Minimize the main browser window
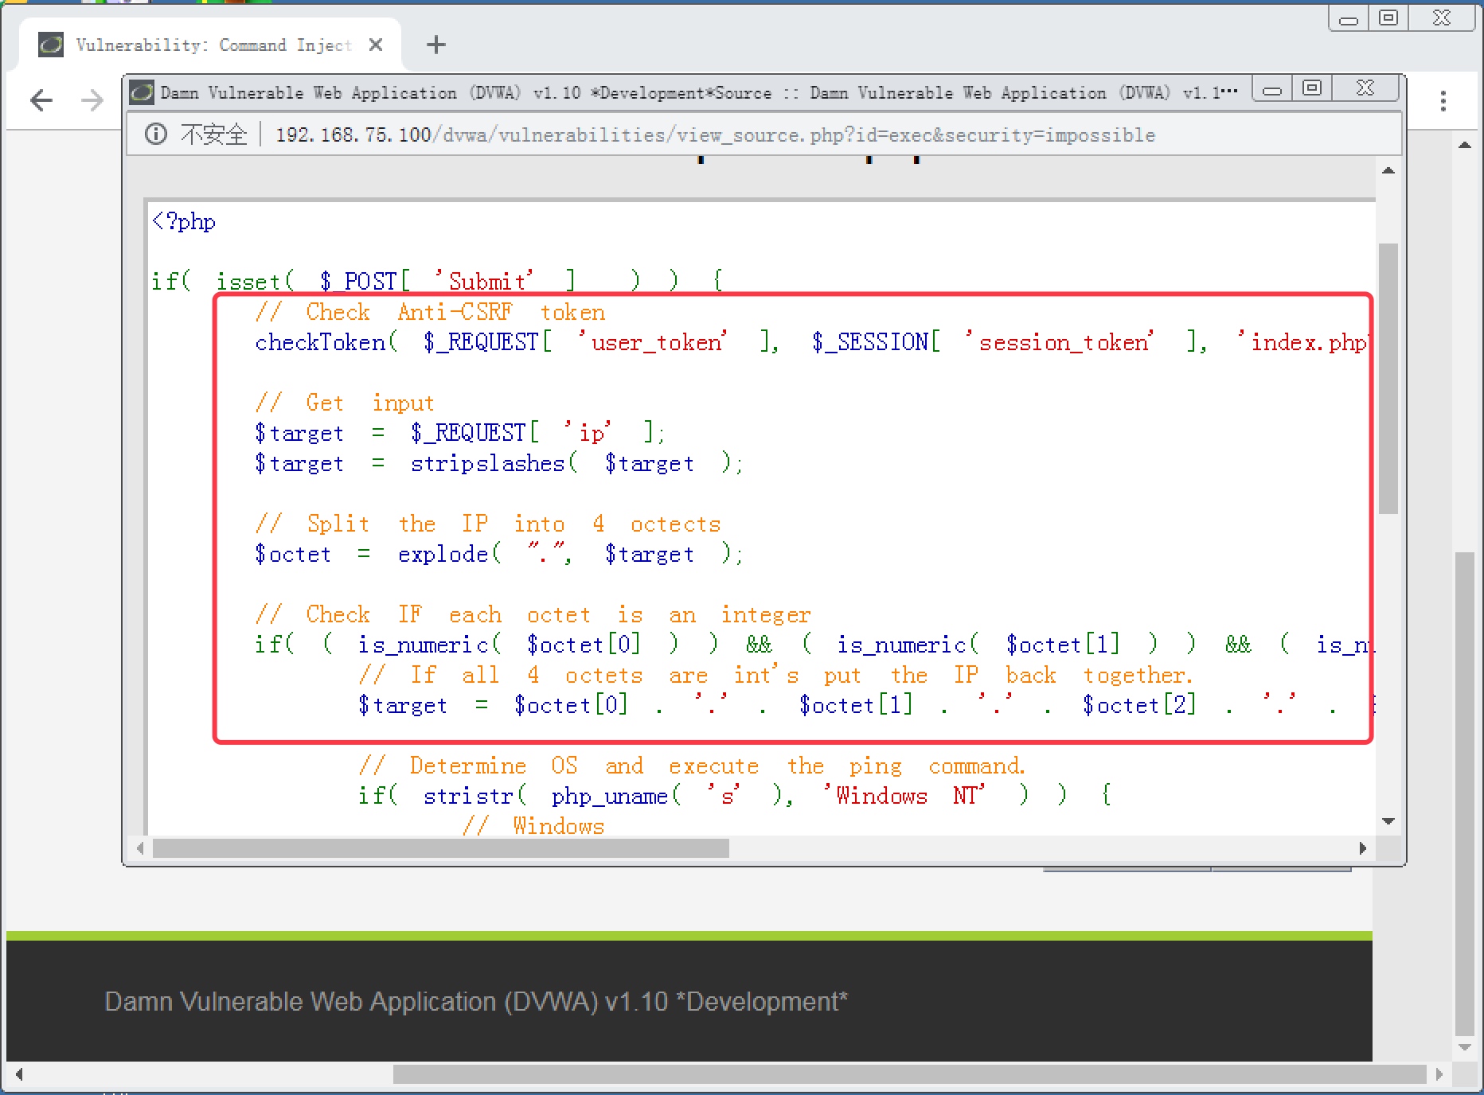 [x=1349, y=18]
